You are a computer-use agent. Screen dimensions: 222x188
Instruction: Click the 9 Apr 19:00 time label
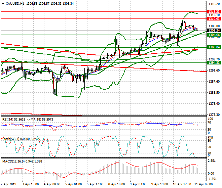point(159,184)
